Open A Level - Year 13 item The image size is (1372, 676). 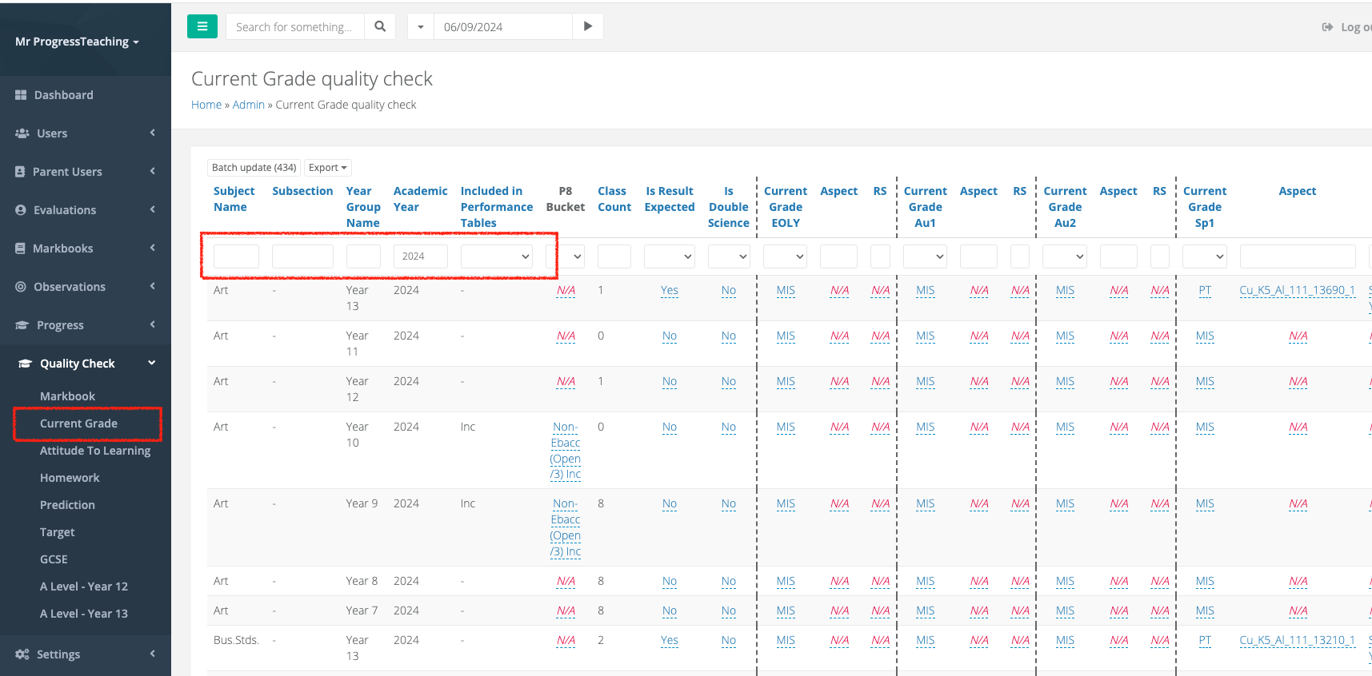(84, 614)
